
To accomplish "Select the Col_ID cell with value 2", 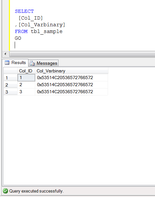I will (x=26, y=85).
